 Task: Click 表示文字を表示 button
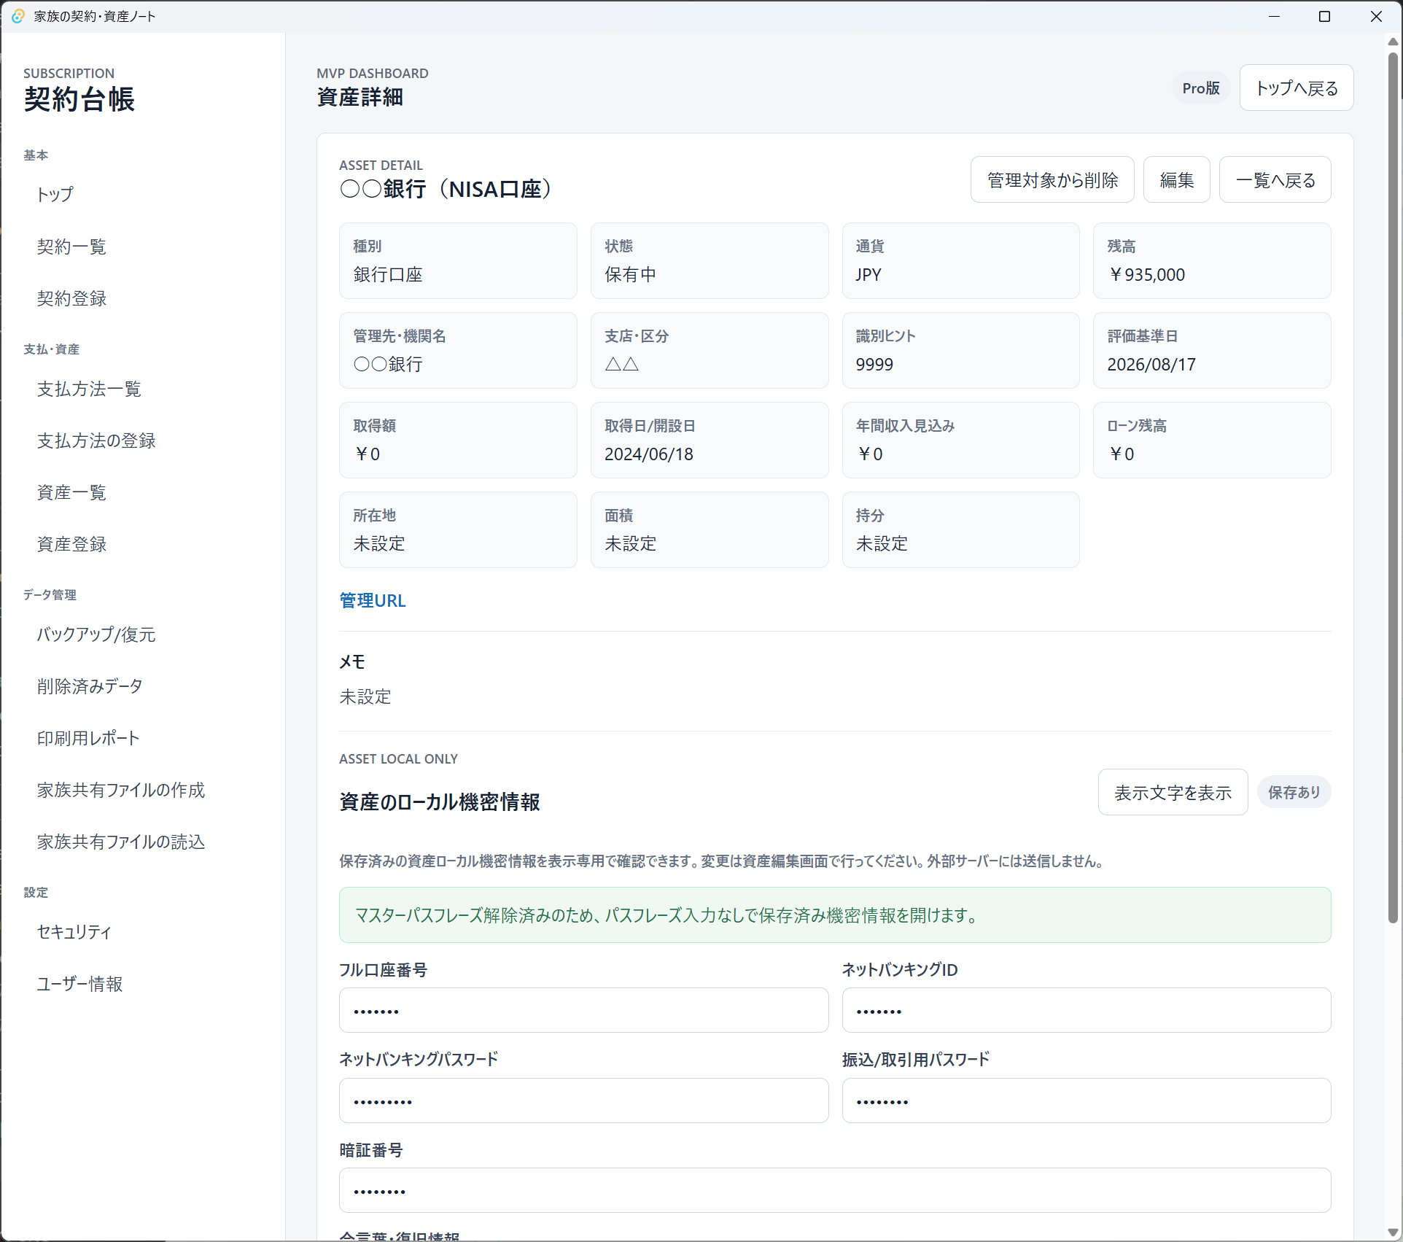tap(1173, 792)
